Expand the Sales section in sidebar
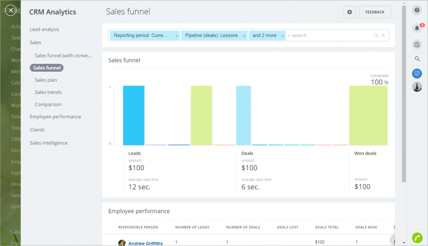 coord(36,43)
